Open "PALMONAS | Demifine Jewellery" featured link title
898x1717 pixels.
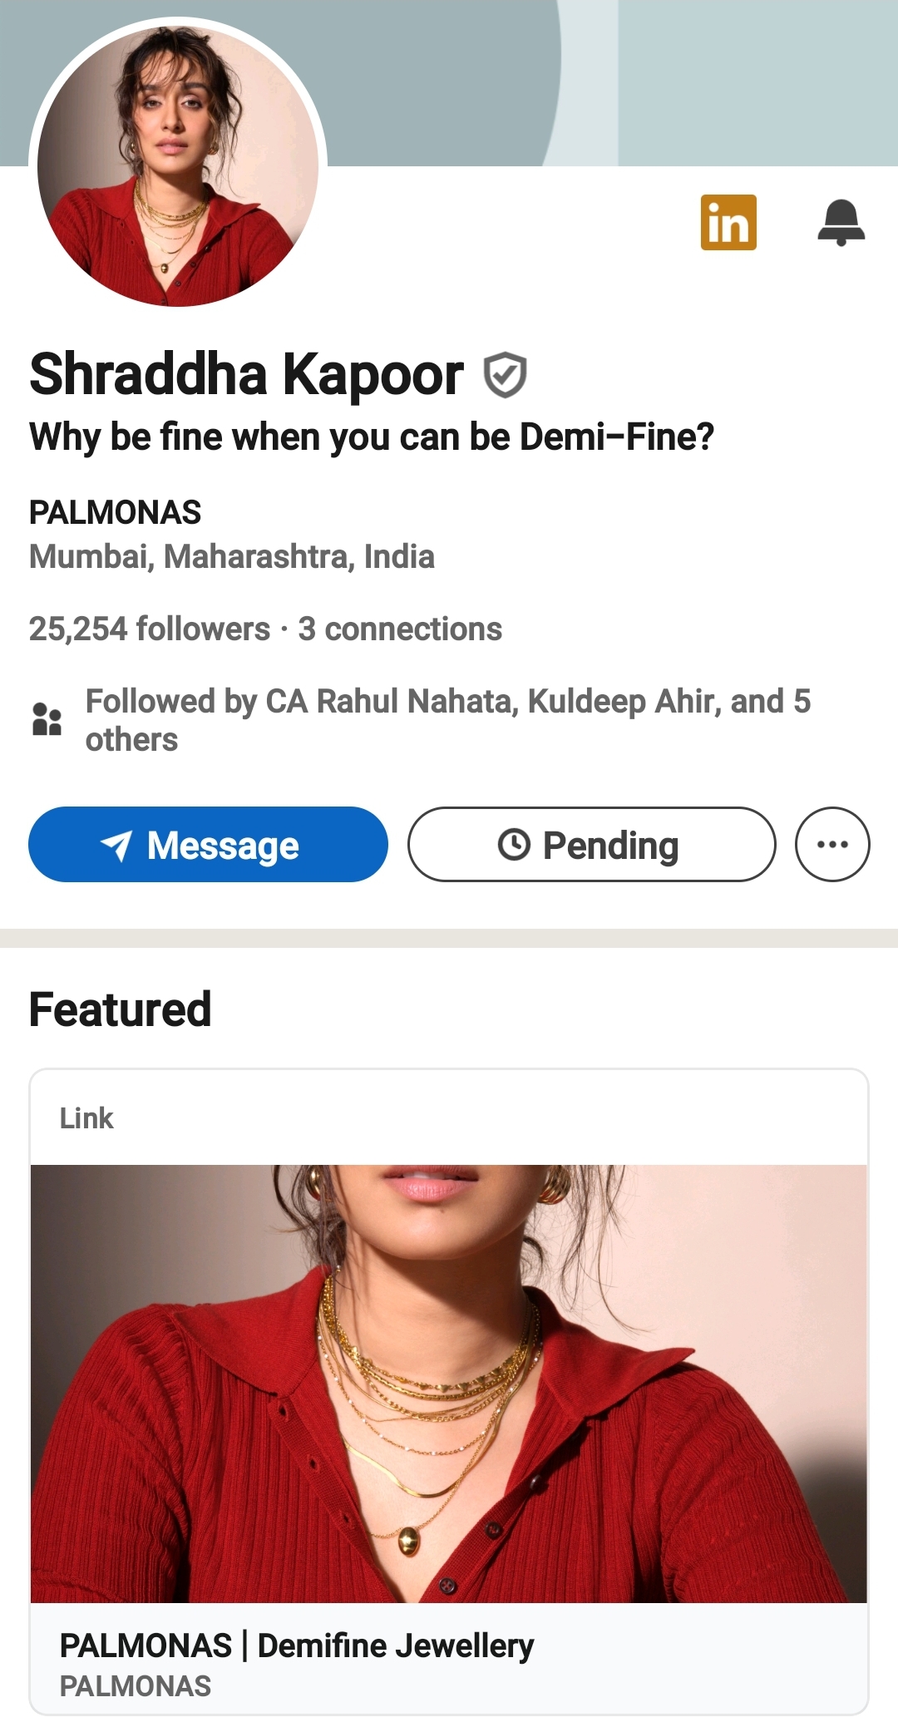(297, 1645)
